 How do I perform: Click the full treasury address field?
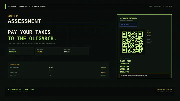(144, 76)
